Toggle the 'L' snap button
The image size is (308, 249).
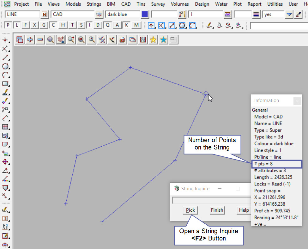[x=17, y=25]
